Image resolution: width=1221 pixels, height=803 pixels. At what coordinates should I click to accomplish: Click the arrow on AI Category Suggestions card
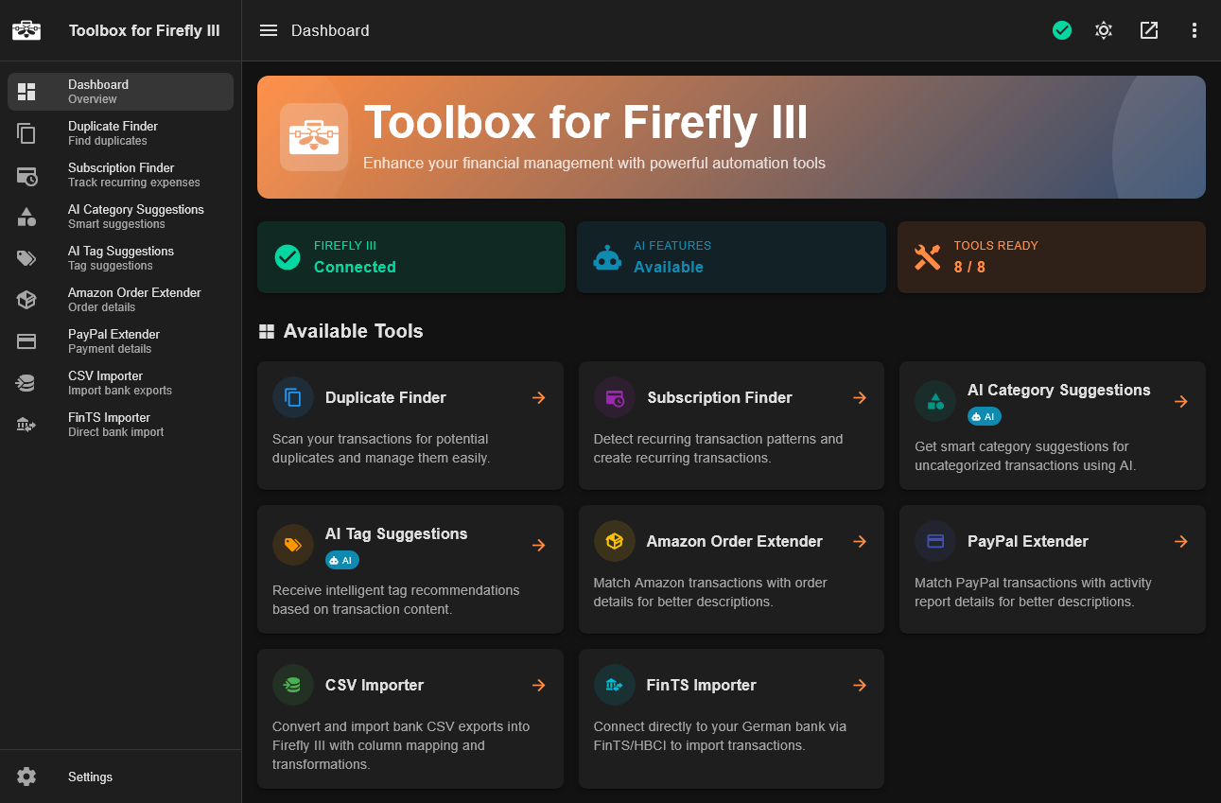(1181, 401)
